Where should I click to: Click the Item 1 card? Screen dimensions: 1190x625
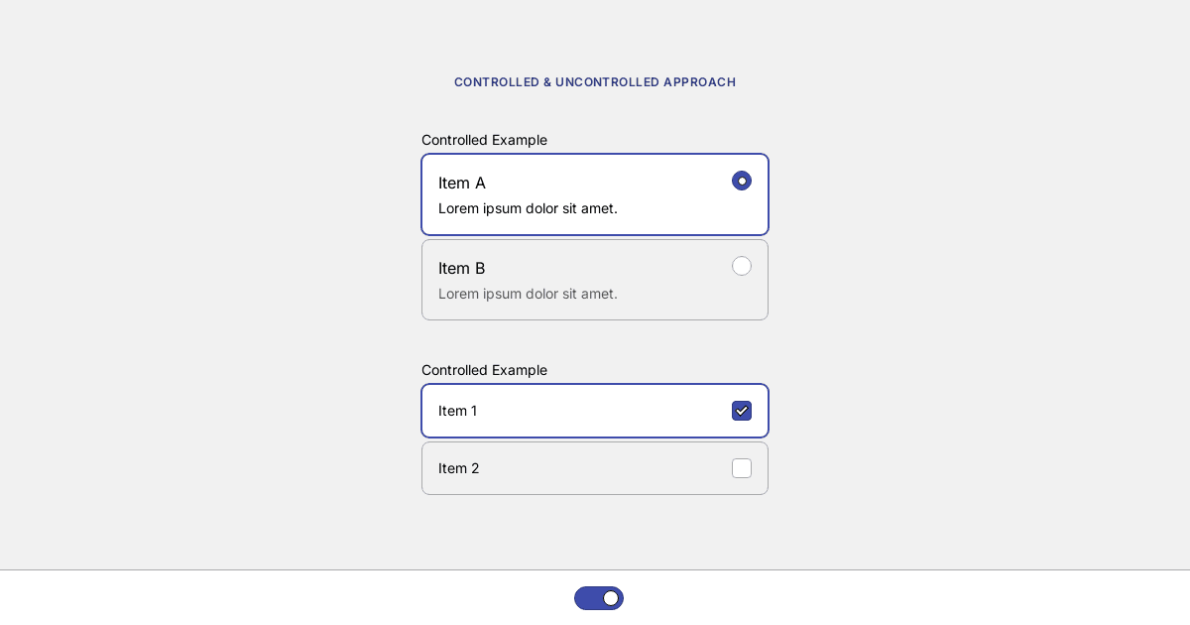(x=595, y=411)
